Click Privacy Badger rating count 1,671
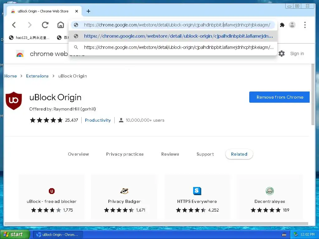 click(140, 210)
